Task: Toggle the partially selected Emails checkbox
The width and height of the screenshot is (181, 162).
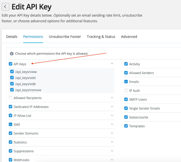Action: click(x=126, y=82)
